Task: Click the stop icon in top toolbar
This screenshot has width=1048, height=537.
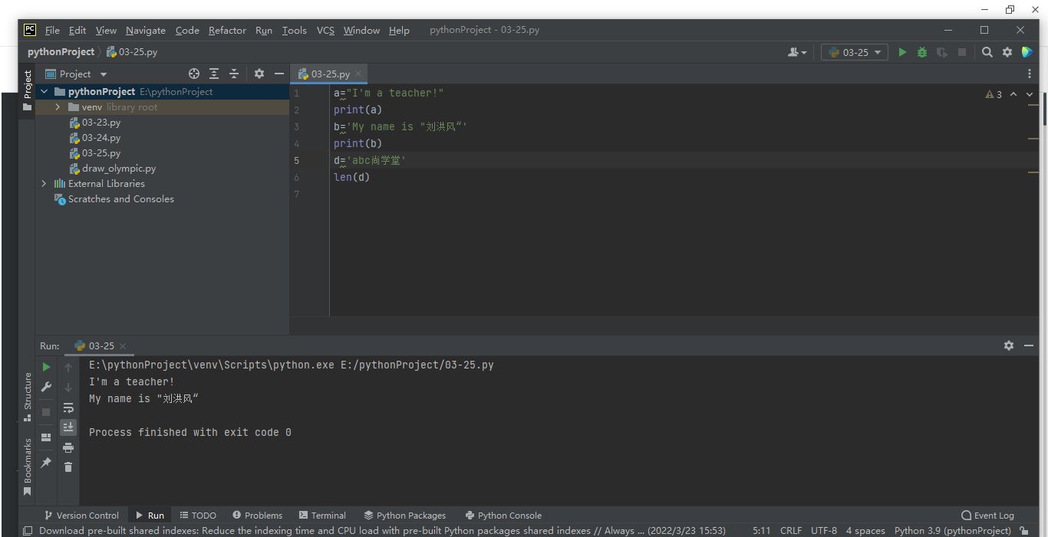Action: click(962, 52)
